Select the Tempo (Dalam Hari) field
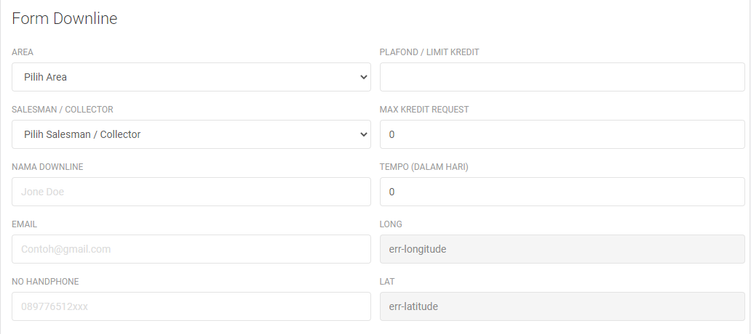Image resolution: width=751 pixels, height=334 pixels. [x=562, y=192]
